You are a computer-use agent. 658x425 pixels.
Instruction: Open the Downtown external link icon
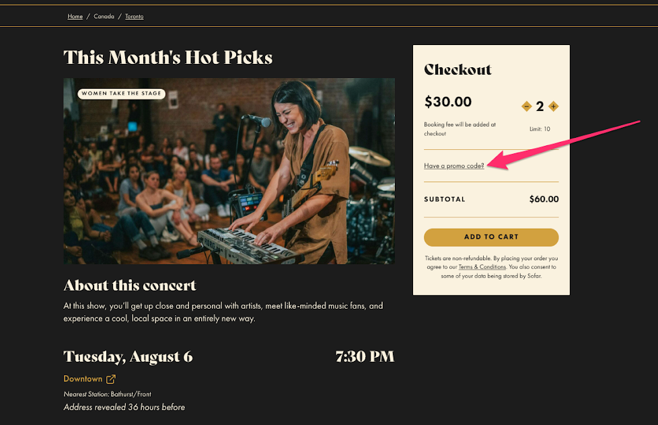111,379
